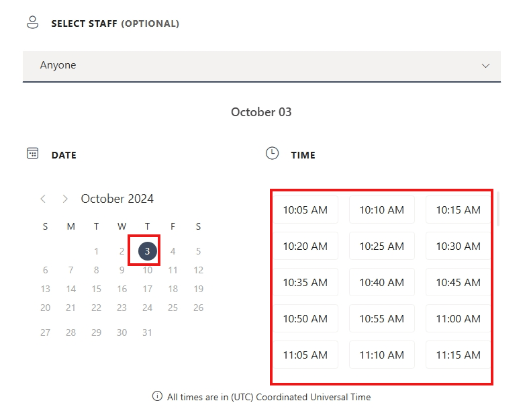Go to previous month with left chevron

pos(43,199)
